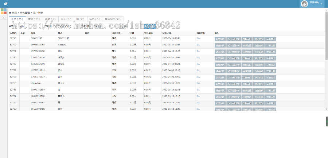Click the blue search button above the table
The image size is (328, 158).
click(149, 26)
